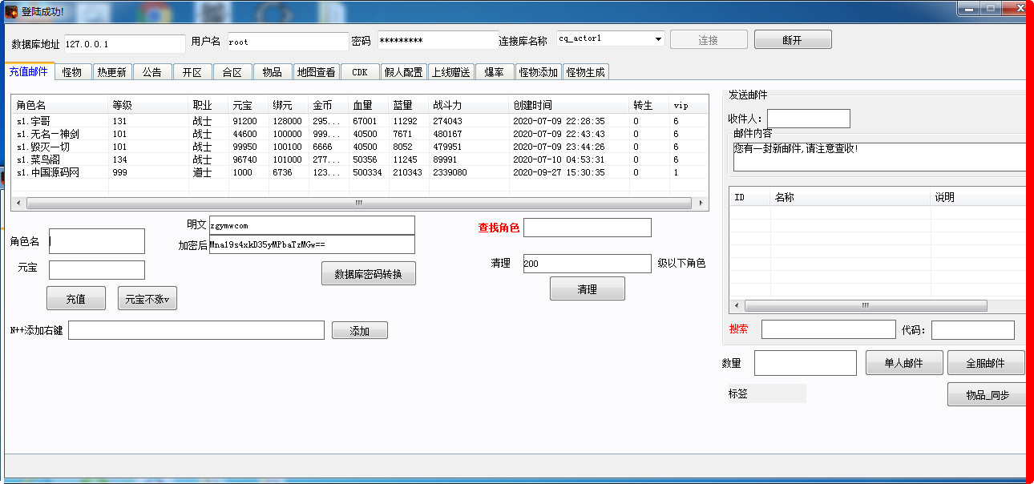Click the 战斗力 column header
The image size is (1034, 484).
point(469,105)
